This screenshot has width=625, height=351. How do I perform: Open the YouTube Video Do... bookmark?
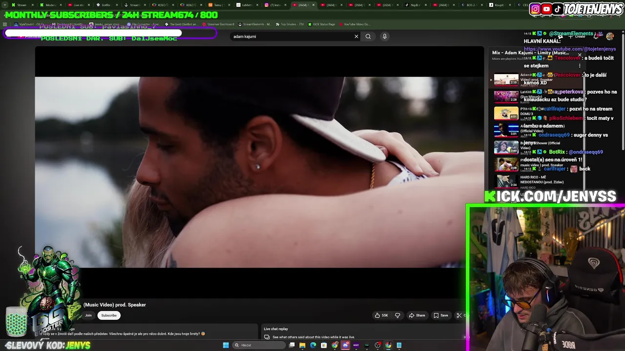click(354, 24)
